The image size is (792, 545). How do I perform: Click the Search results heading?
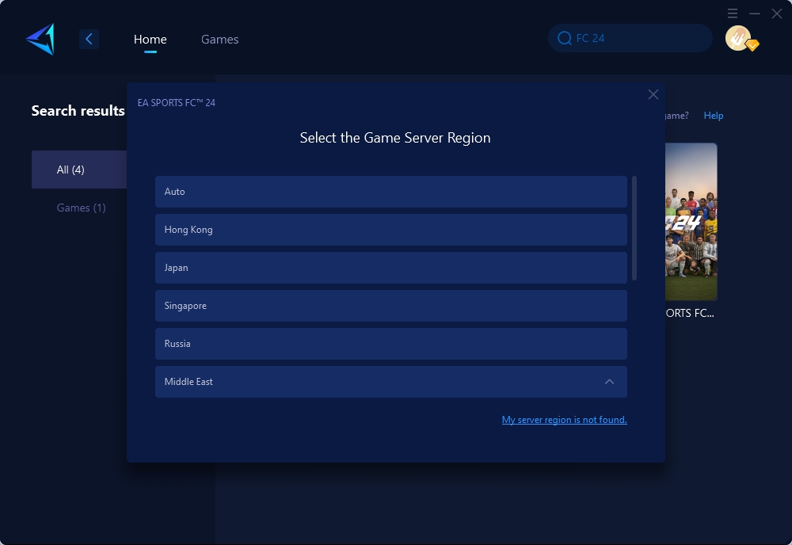coord(78,111)
